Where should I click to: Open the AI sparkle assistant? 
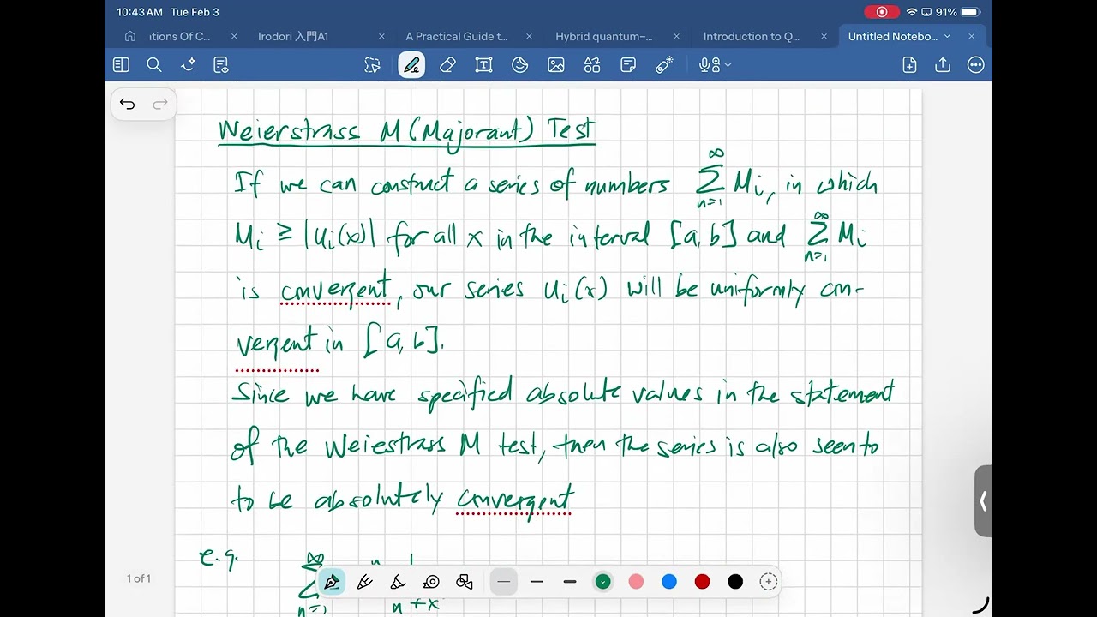pos(189,65)
